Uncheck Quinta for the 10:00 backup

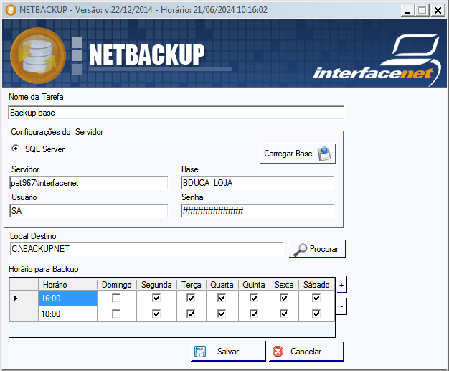pos(254,314)
